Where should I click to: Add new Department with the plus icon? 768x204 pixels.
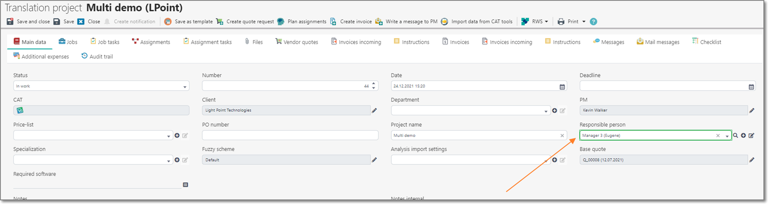point(555,110)
